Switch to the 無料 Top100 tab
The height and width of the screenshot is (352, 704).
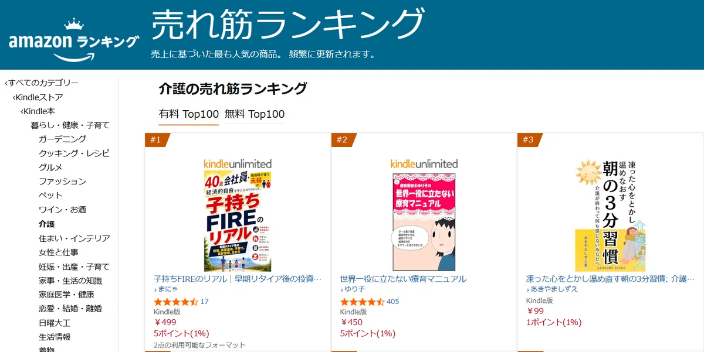pos(255,114)
